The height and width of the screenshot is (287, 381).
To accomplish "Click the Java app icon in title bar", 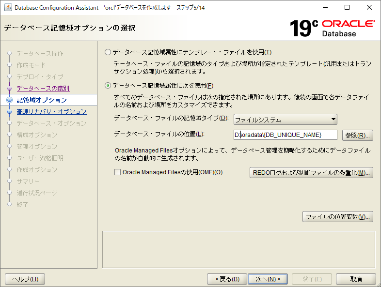I will (8, 7).
